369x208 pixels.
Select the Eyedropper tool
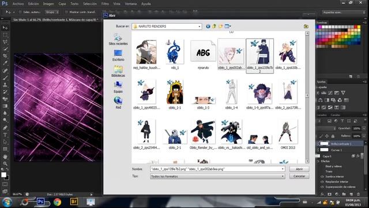coord(5,63)
